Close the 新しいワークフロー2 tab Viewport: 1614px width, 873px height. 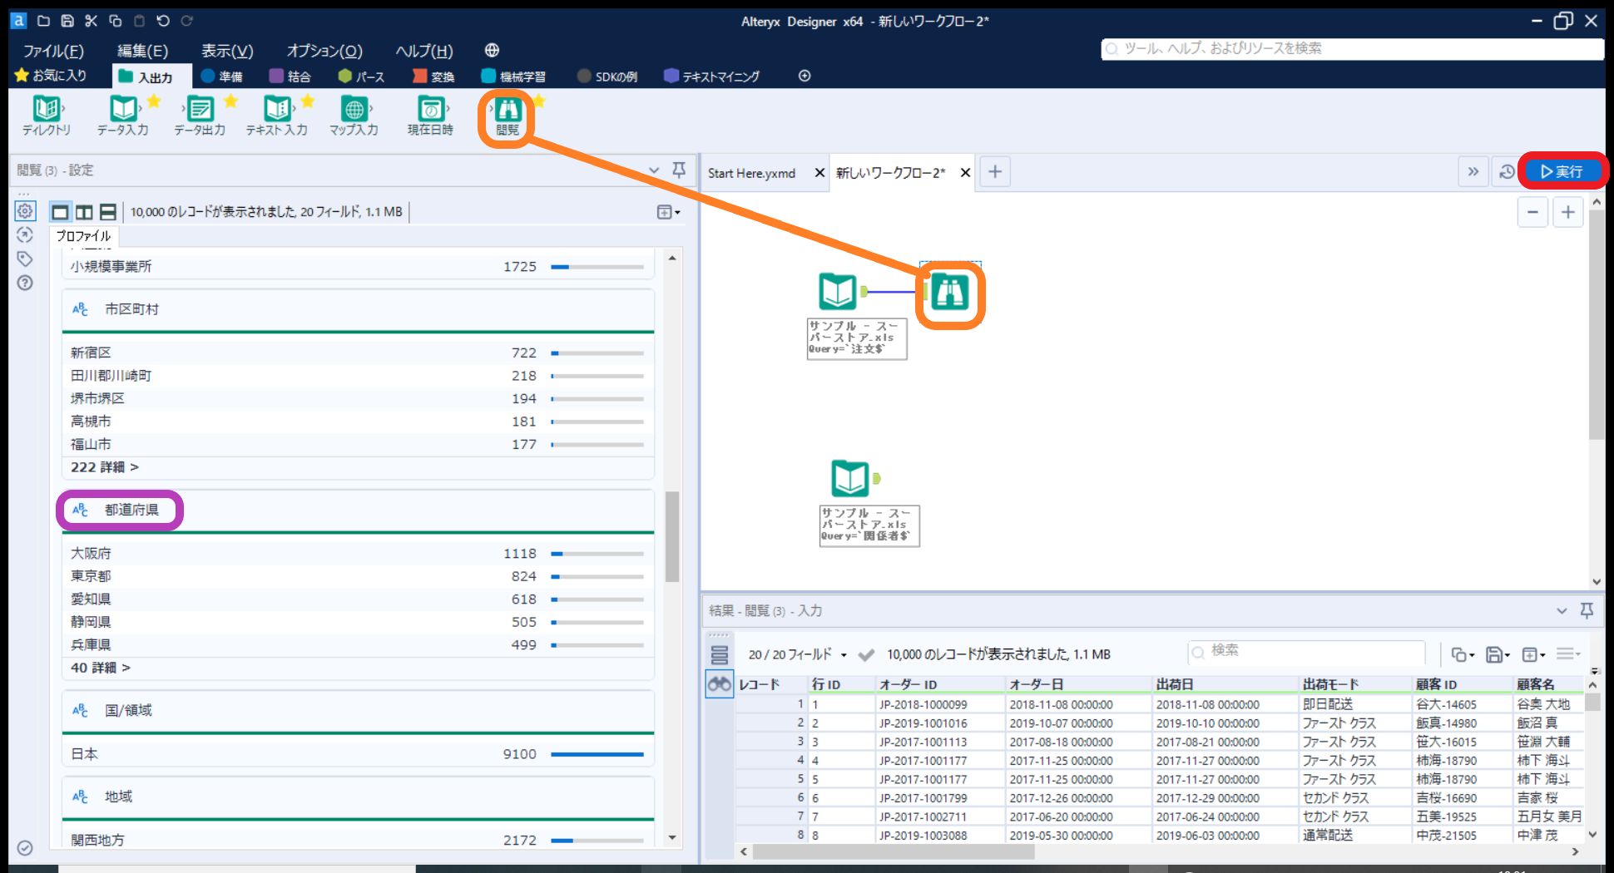point(965,173)
